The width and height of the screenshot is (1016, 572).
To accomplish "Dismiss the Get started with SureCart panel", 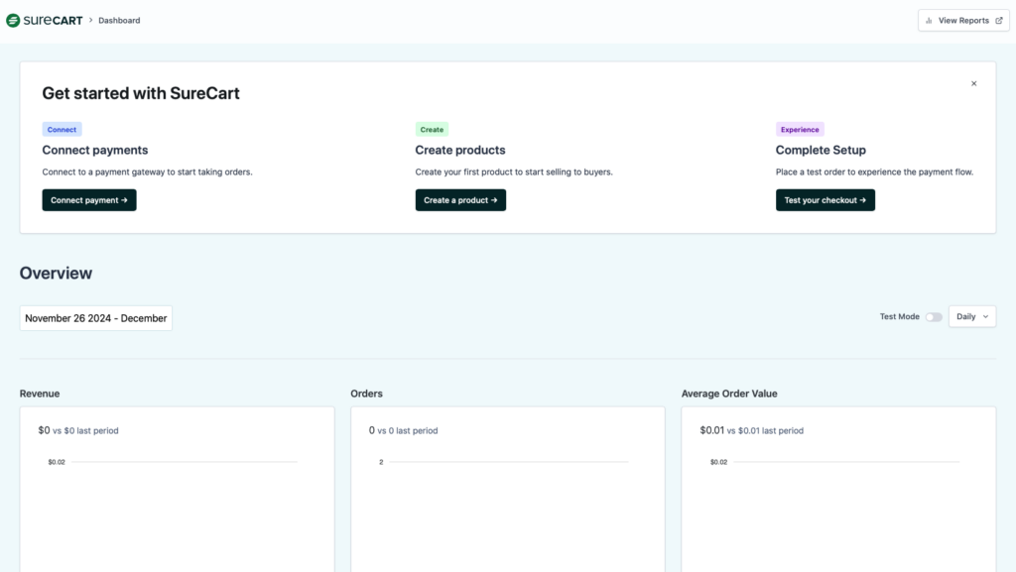I will (x=973, y=84).
